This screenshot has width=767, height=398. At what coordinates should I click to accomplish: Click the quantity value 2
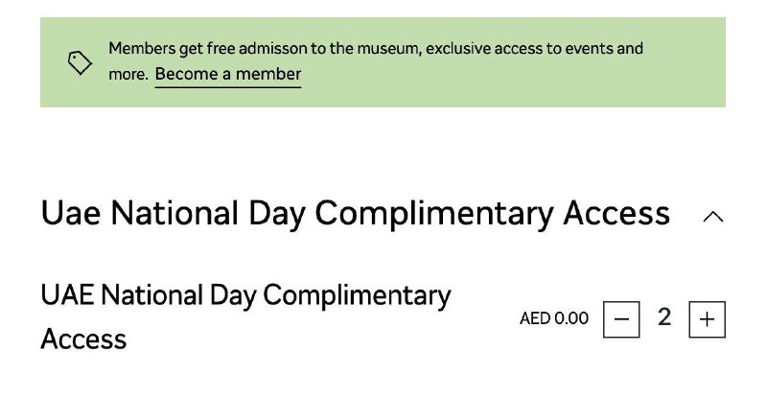(664, 317)
